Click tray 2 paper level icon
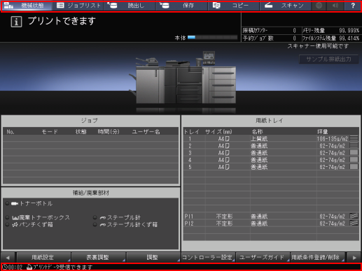Viewport: 362px width, 271px height. tap(354, 145)
